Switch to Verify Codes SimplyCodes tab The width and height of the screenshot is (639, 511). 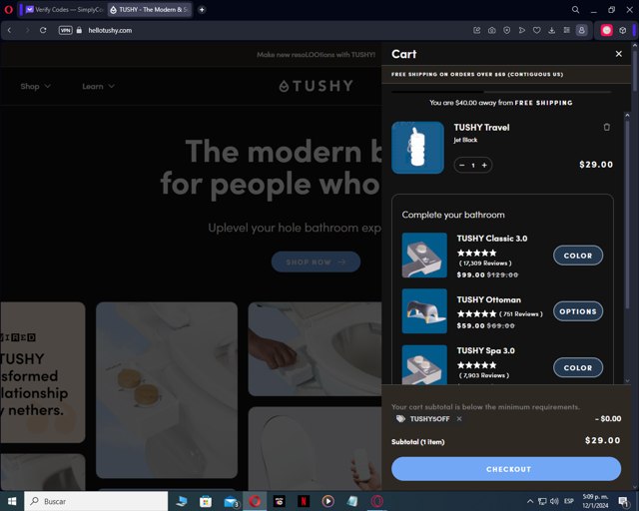coord(64,9)
